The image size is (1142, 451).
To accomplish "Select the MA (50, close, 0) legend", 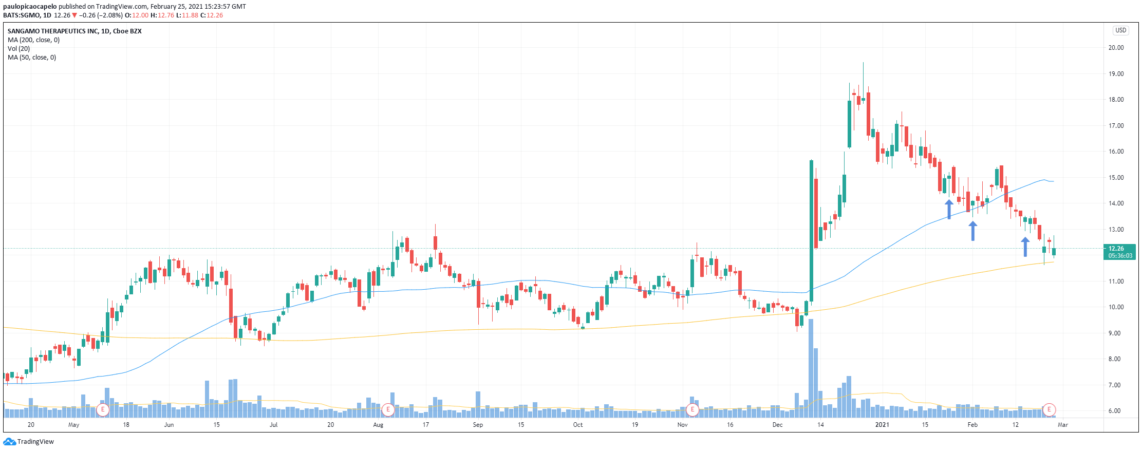I will tap(32, 58).
